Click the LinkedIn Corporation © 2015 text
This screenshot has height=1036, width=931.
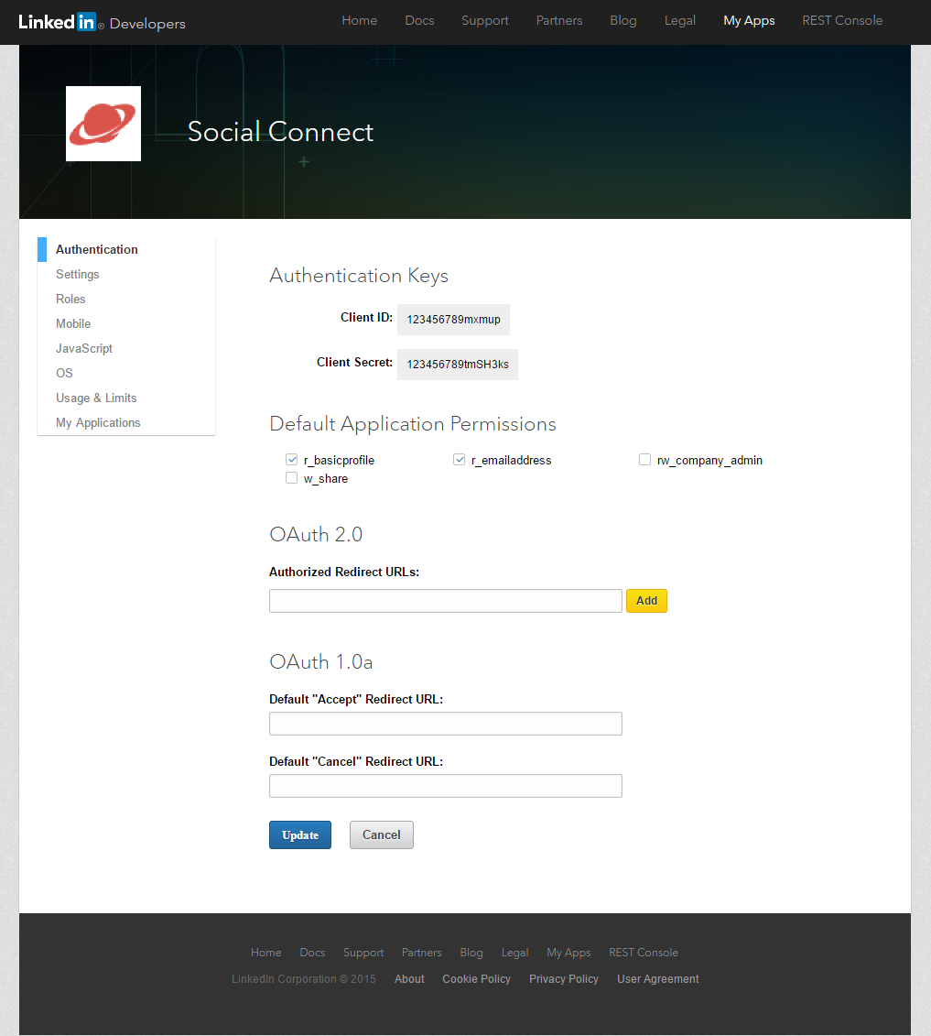click(x=304, y=979)
